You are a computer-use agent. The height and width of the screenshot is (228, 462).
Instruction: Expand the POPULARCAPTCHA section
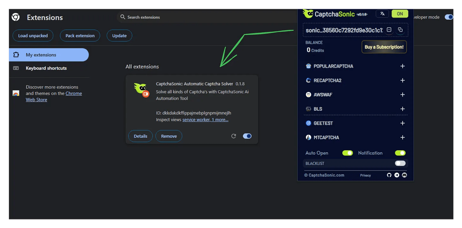point(402,66)
